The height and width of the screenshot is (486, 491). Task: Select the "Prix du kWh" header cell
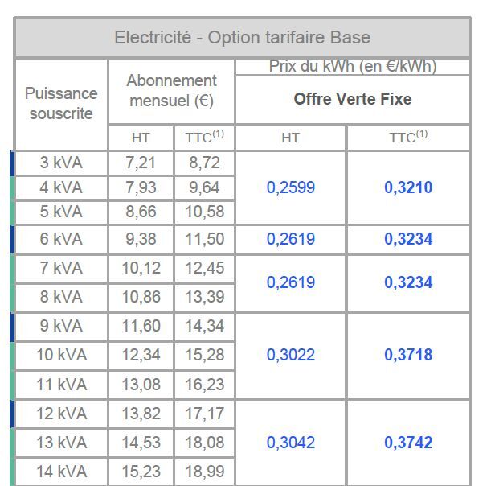[x=352, y=67]
